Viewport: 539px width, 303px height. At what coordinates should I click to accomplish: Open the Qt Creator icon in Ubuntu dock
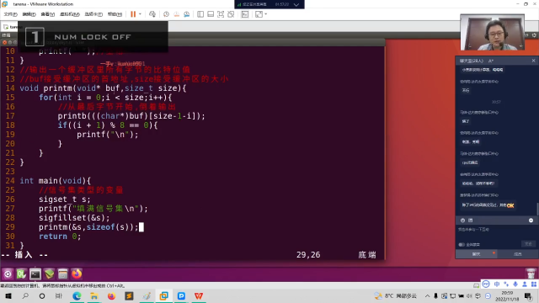21,274
